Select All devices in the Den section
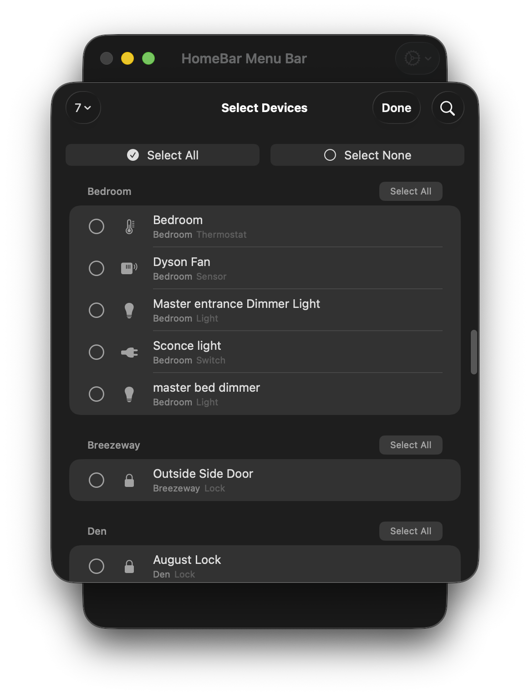530x696 pixels. tap(410, 531)
